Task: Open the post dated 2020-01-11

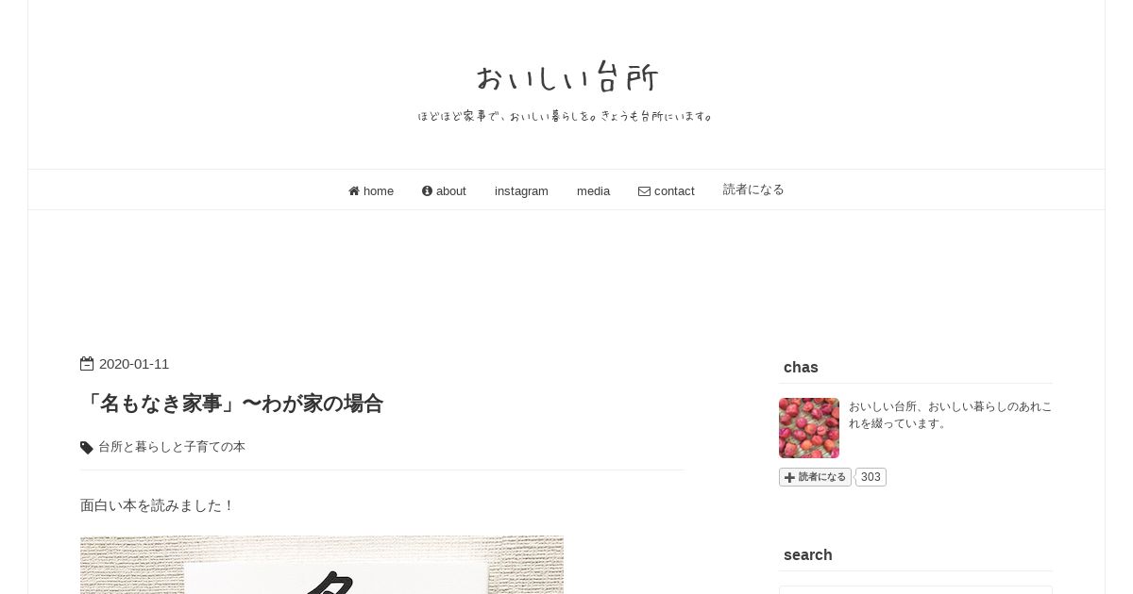Action: coord(134,364)
